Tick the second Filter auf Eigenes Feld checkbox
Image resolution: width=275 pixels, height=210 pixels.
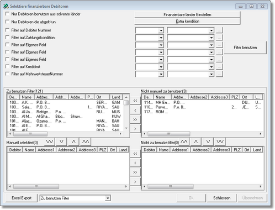click(7, 52)
